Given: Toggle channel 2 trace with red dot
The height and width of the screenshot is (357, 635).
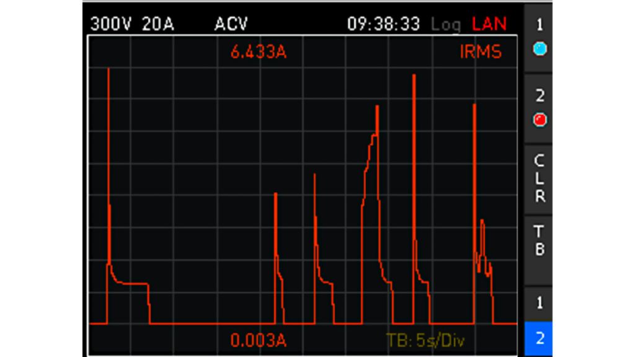Looking at the screenshot, I should point(540,108).
